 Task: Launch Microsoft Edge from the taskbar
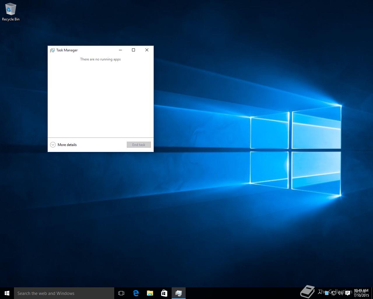(136, 293)
